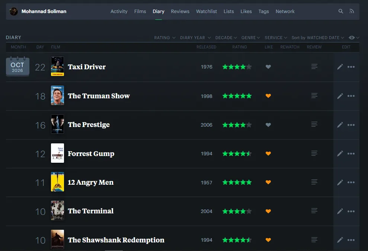Adjust The Terminal star rating

point(237,211)
